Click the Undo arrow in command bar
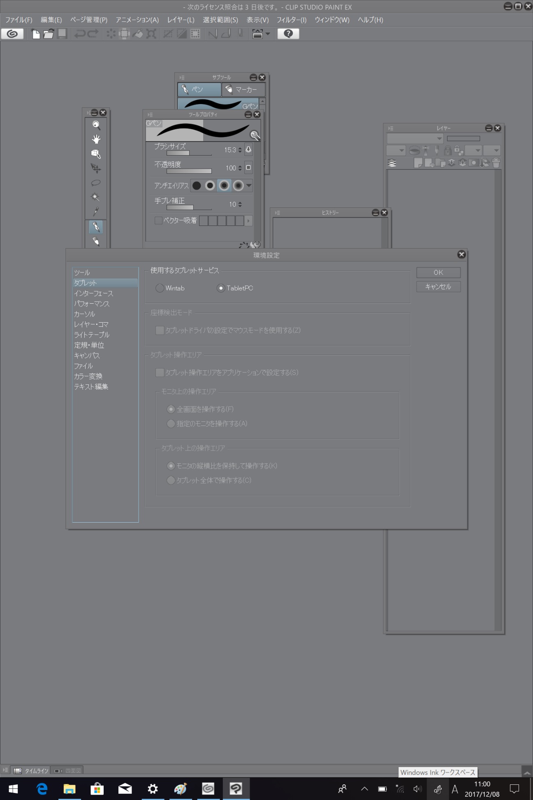 pos(80,34)
